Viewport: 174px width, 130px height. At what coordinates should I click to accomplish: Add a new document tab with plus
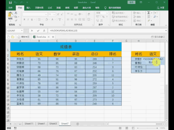53,37
